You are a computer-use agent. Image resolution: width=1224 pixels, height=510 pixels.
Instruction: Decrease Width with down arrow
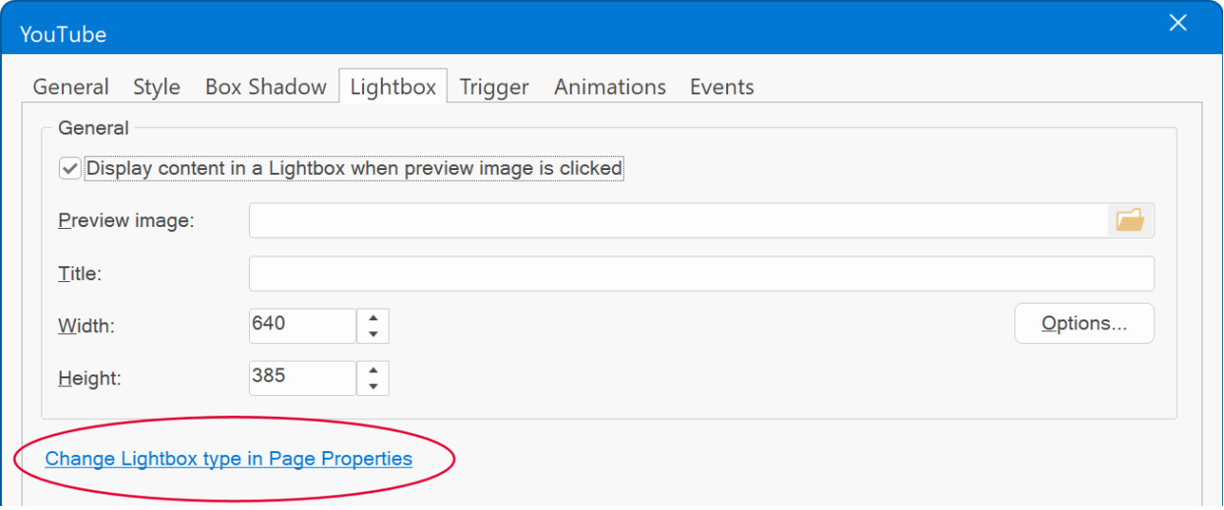[373, 335]
